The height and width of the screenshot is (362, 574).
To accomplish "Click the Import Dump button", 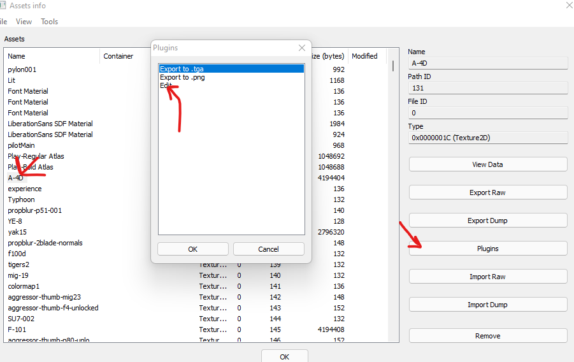I will [x=488, y=305].
